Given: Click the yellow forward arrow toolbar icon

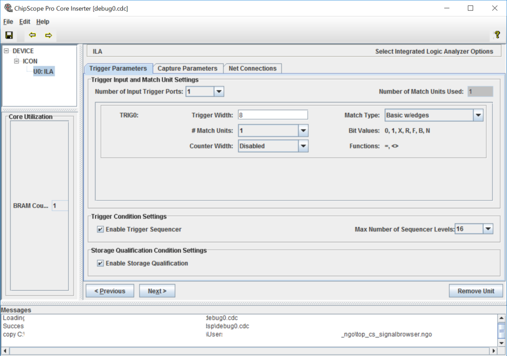Looking at the screenshot, I should (x=49, y=35).
